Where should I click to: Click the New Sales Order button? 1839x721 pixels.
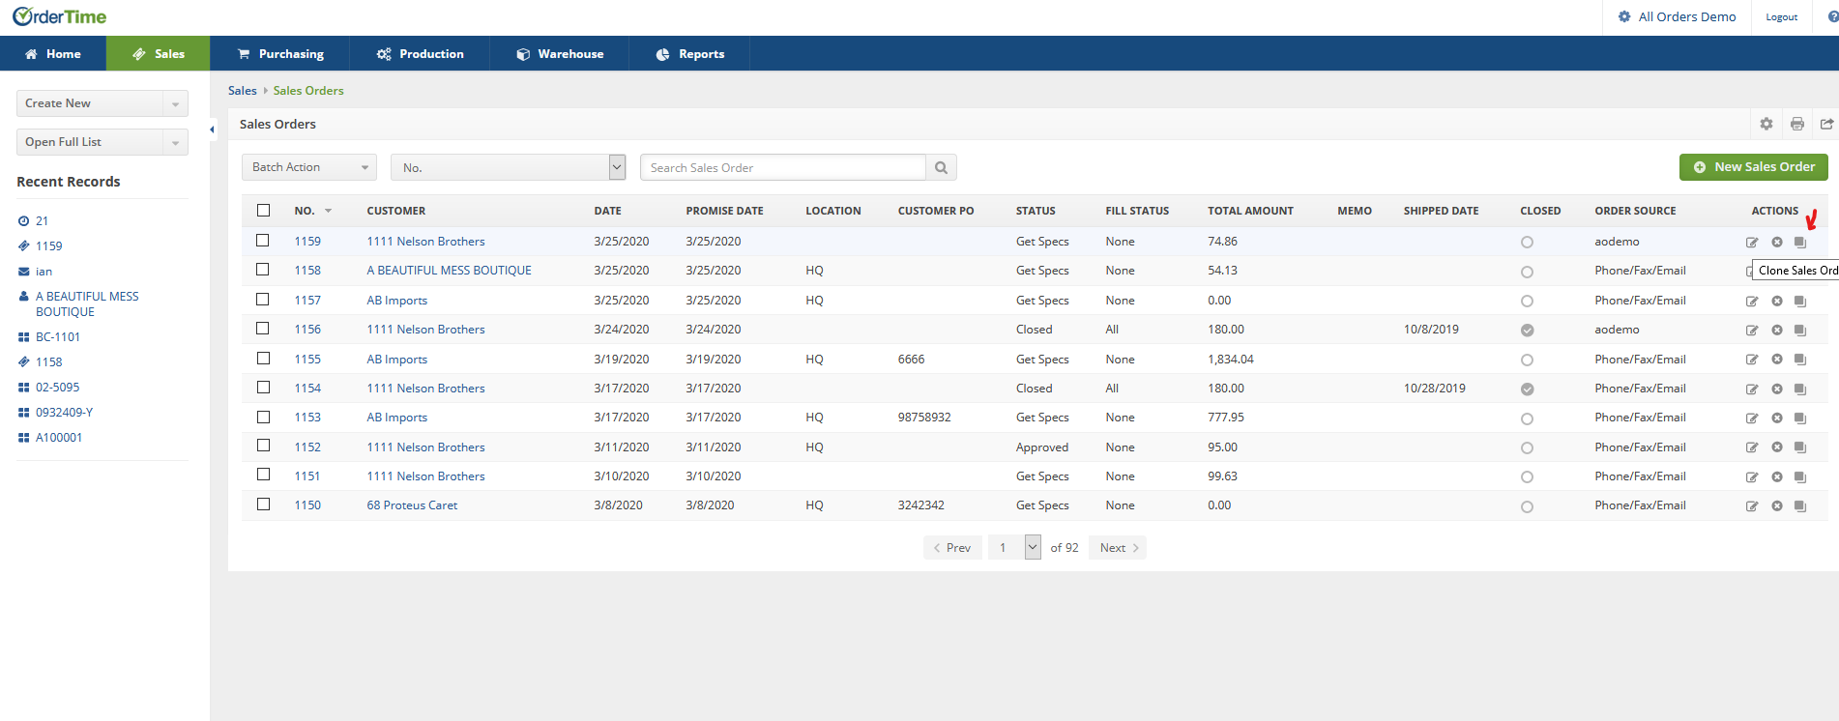click(1754, 167)
